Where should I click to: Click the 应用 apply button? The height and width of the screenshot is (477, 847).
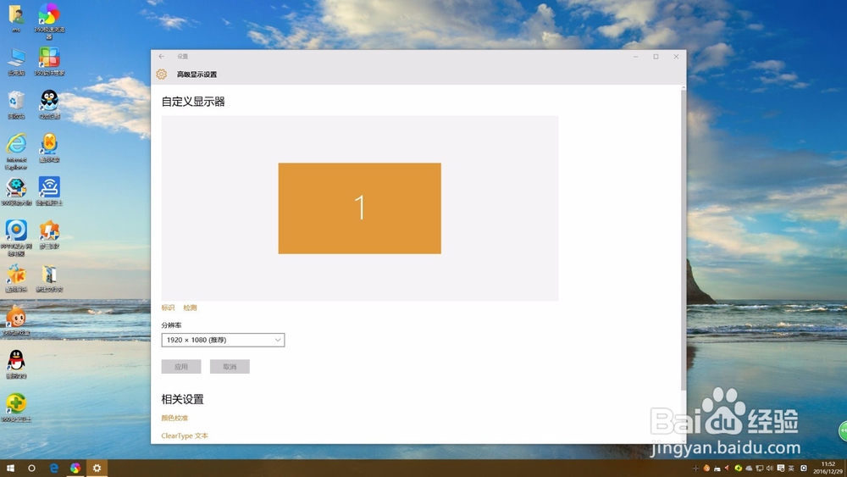coord(181,367)
